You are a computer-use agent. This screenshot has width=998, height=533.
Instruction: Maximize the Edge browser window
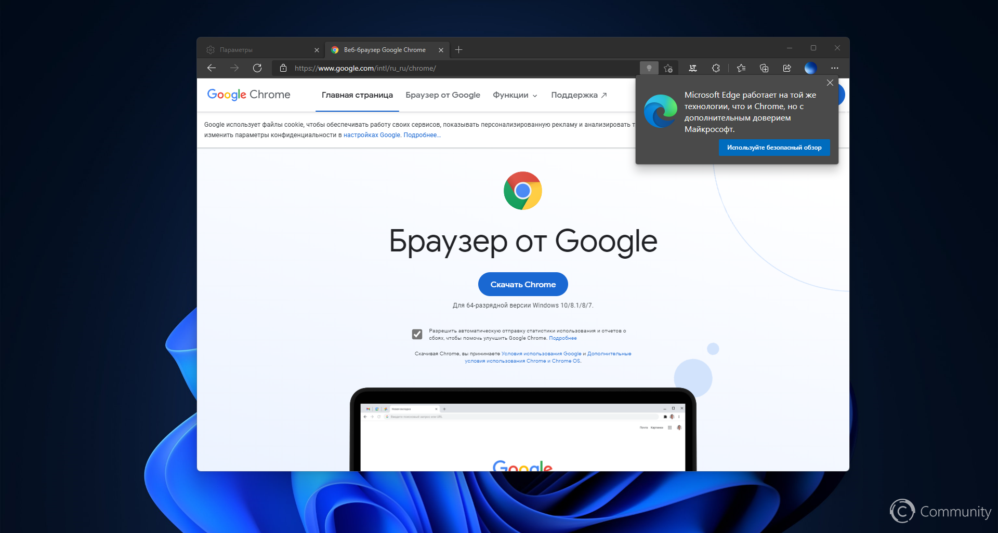pyautogui.click(x=813, y=48)
